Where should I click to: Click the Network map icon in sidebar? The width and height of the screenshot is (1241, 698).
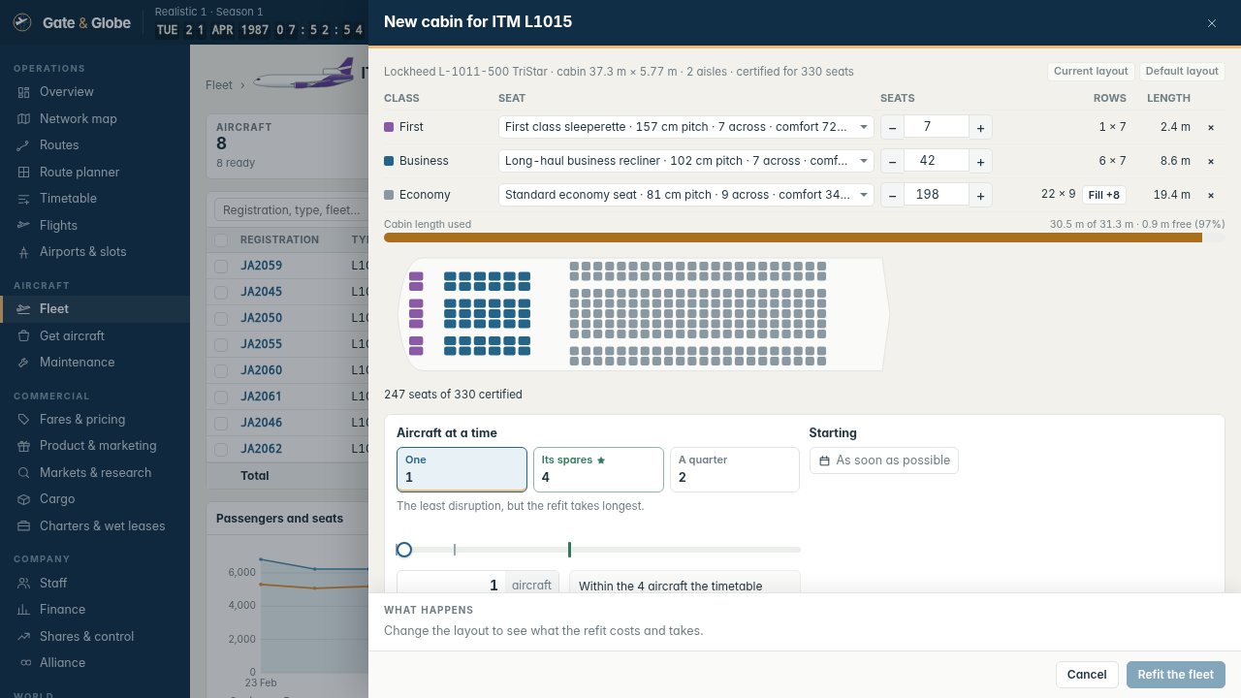(23, 118)
